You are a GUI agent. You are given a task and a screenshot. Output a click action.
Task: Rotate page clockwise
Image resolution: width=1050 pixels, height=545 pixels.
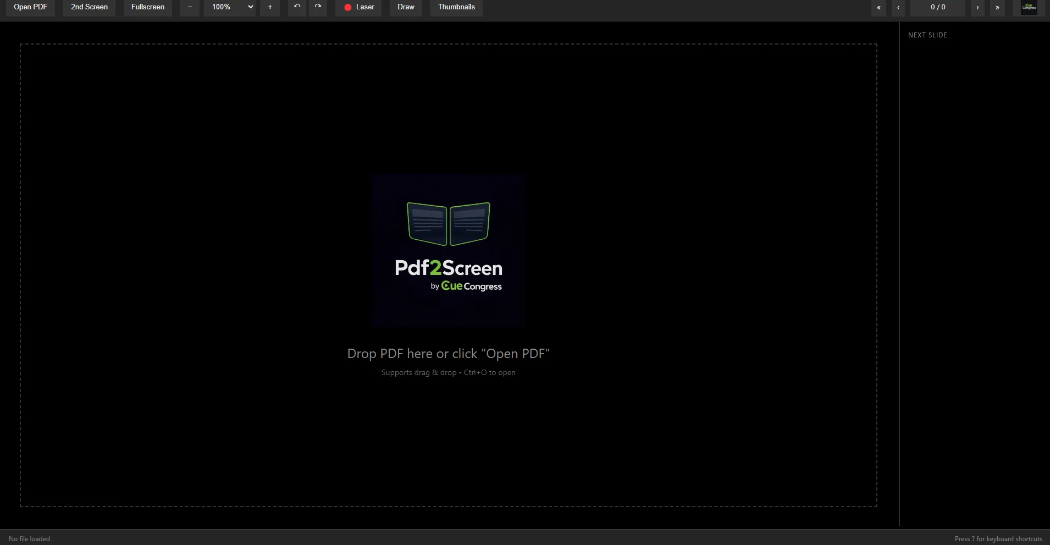pyautogui.click(x=318, y=7)
